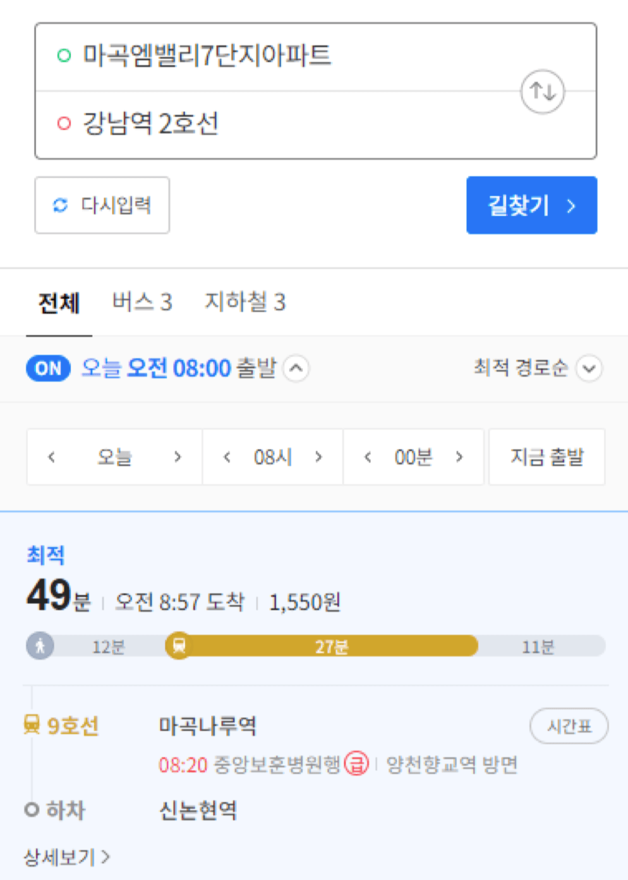The width and height of the screenshot is (628, 880).
Task: Collapse the departure time picker chevron
Action: click(x=296, y=368)
